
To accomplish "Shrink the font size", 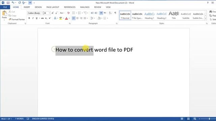I will (56, 13).
